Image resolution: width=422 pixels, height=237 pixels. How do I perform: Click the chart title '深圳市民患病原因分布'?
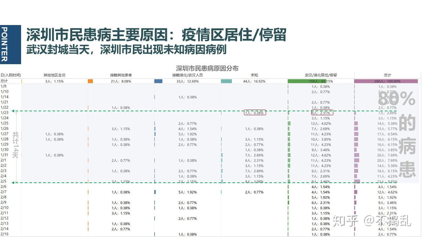pos(207,68)
